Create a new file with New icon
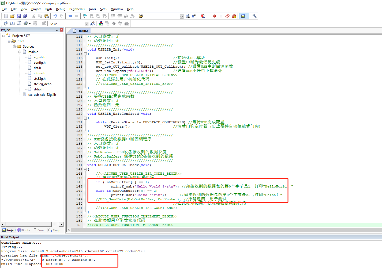The height and width of the screenshot is (268, 382). [6, 16]
